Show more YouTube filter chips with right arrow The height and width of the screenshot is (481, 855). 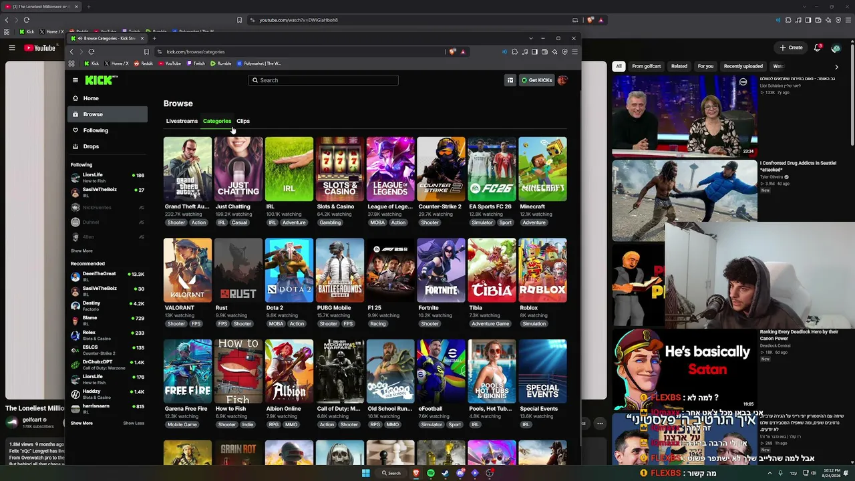point(836,66)
